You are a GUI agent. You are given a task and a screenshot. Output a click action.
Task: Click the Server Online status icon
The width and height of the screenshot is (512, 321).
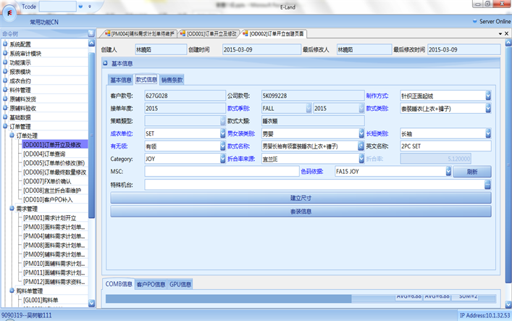474,22
